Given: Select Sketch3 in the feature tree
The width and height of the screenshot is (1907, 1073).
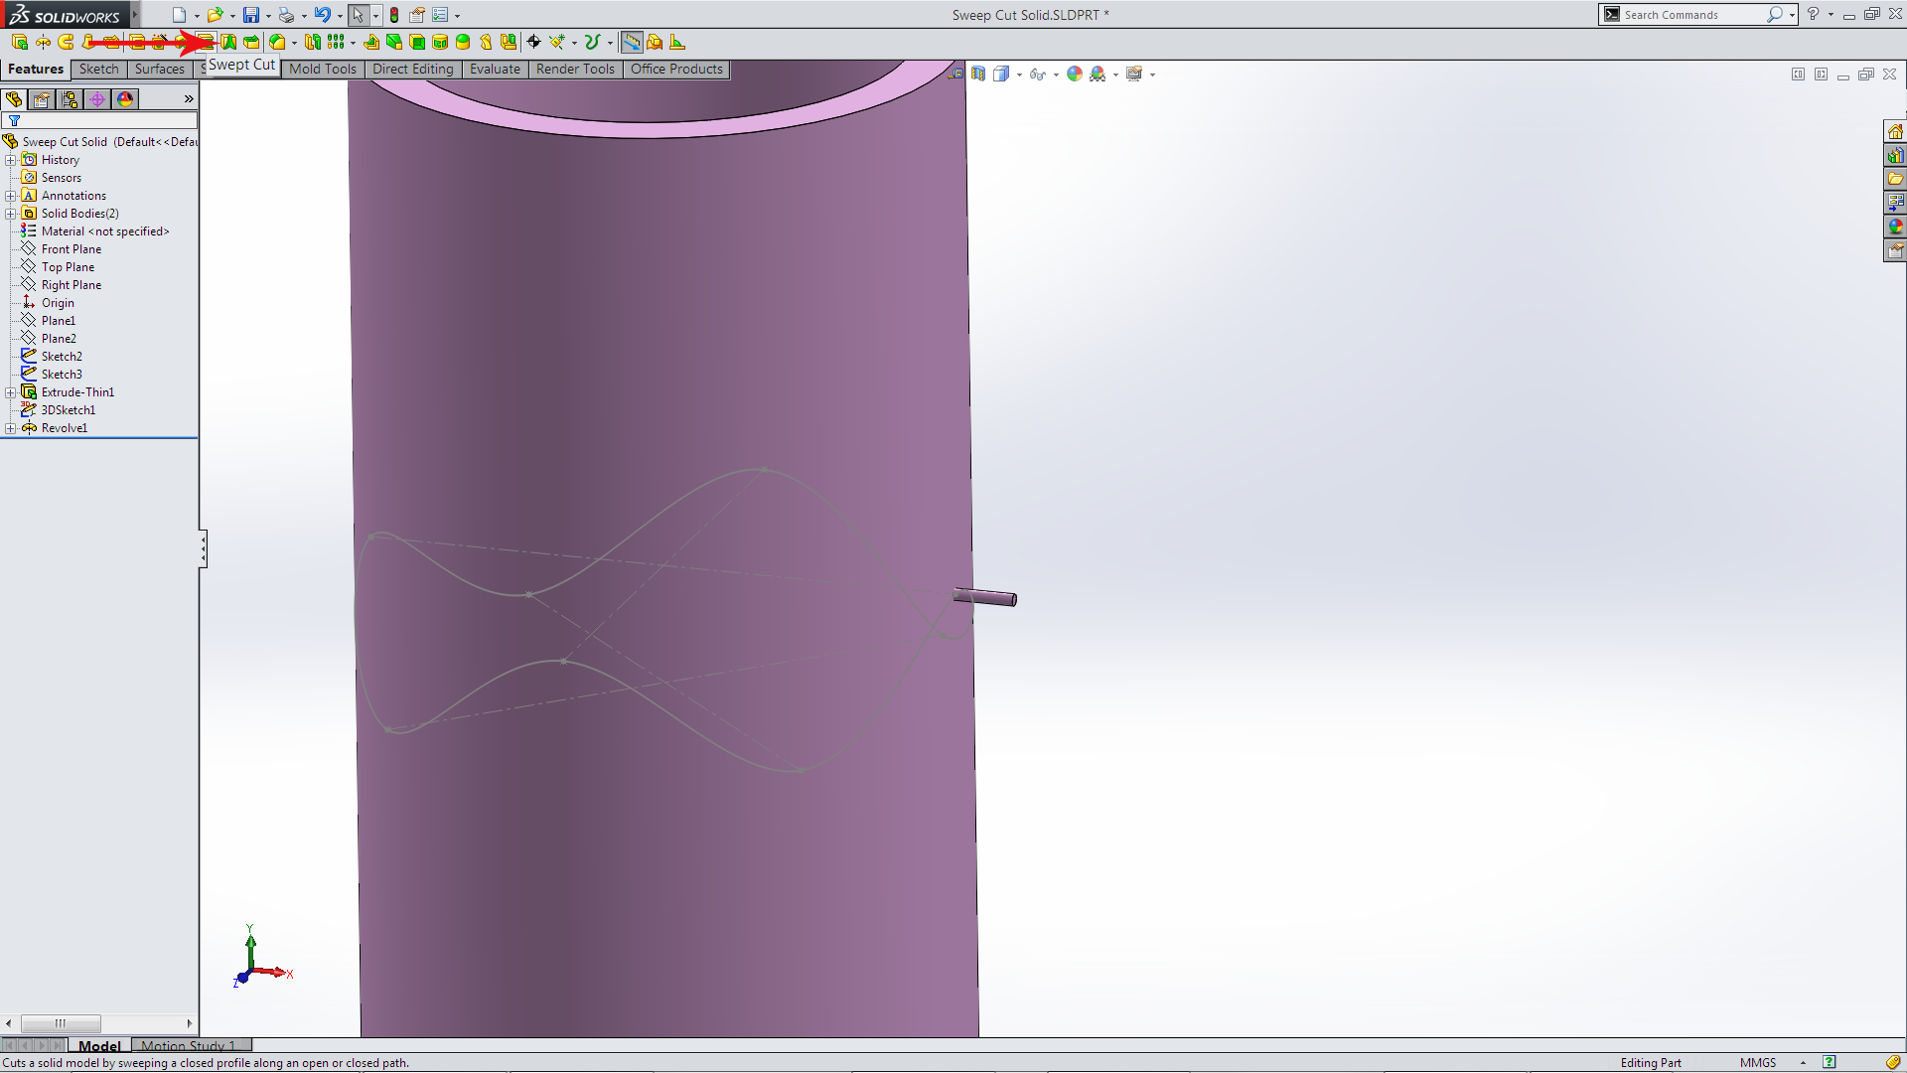Looking at the screenshot, I should tap(62, 375).
